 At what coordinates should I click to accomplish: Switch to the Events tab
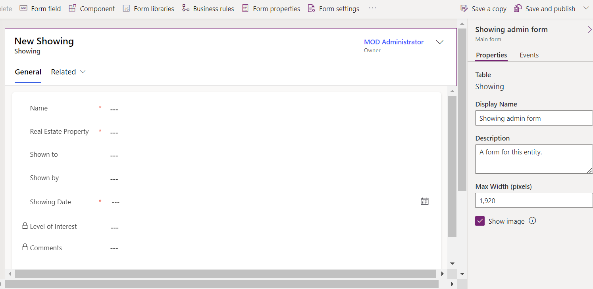[x=529, y=55]
